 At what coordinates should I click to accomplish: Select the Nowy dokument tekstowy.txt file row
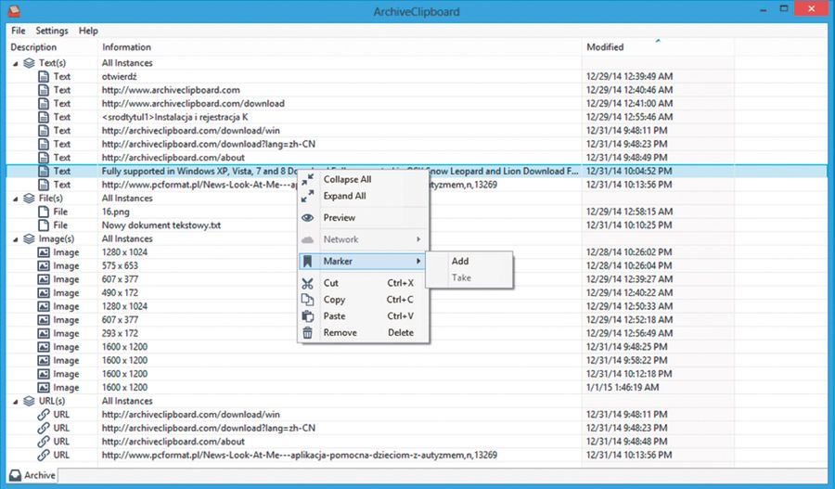click(x=161, y=225)
